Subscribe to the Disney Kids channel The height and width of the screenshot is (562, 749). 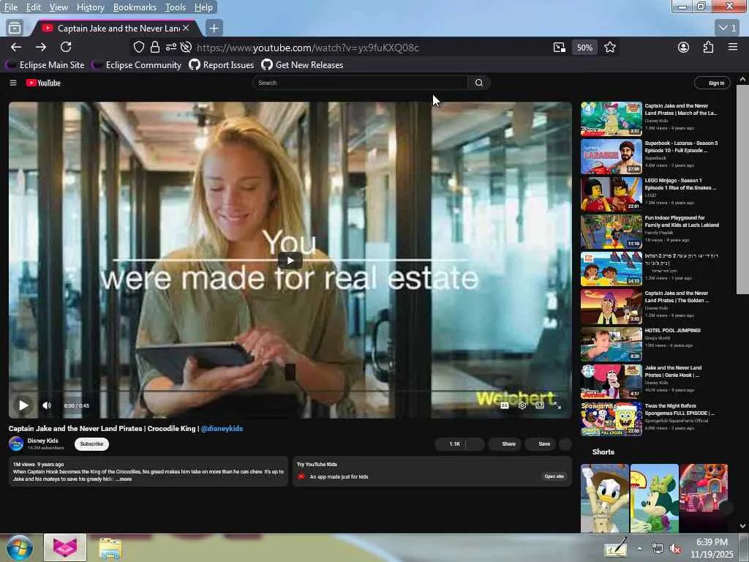click(91, 444)
